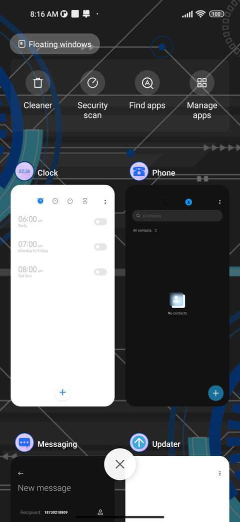
Task: Tap the Phone app icon
Action: click(139, 172)
